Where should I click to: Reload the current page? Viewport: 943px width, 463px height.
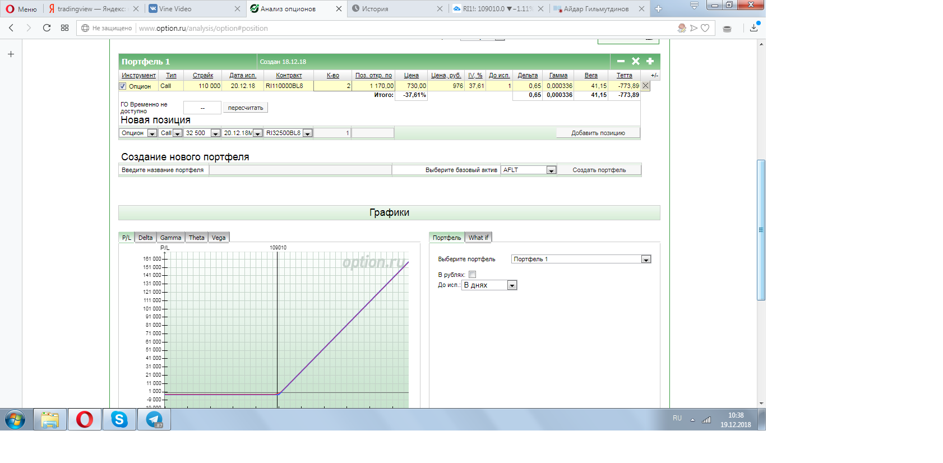47,28
